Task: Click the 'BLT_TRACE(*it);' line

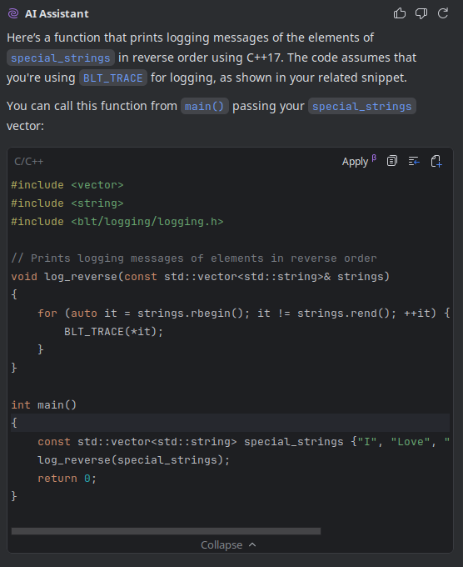Action: coord(113,332)
